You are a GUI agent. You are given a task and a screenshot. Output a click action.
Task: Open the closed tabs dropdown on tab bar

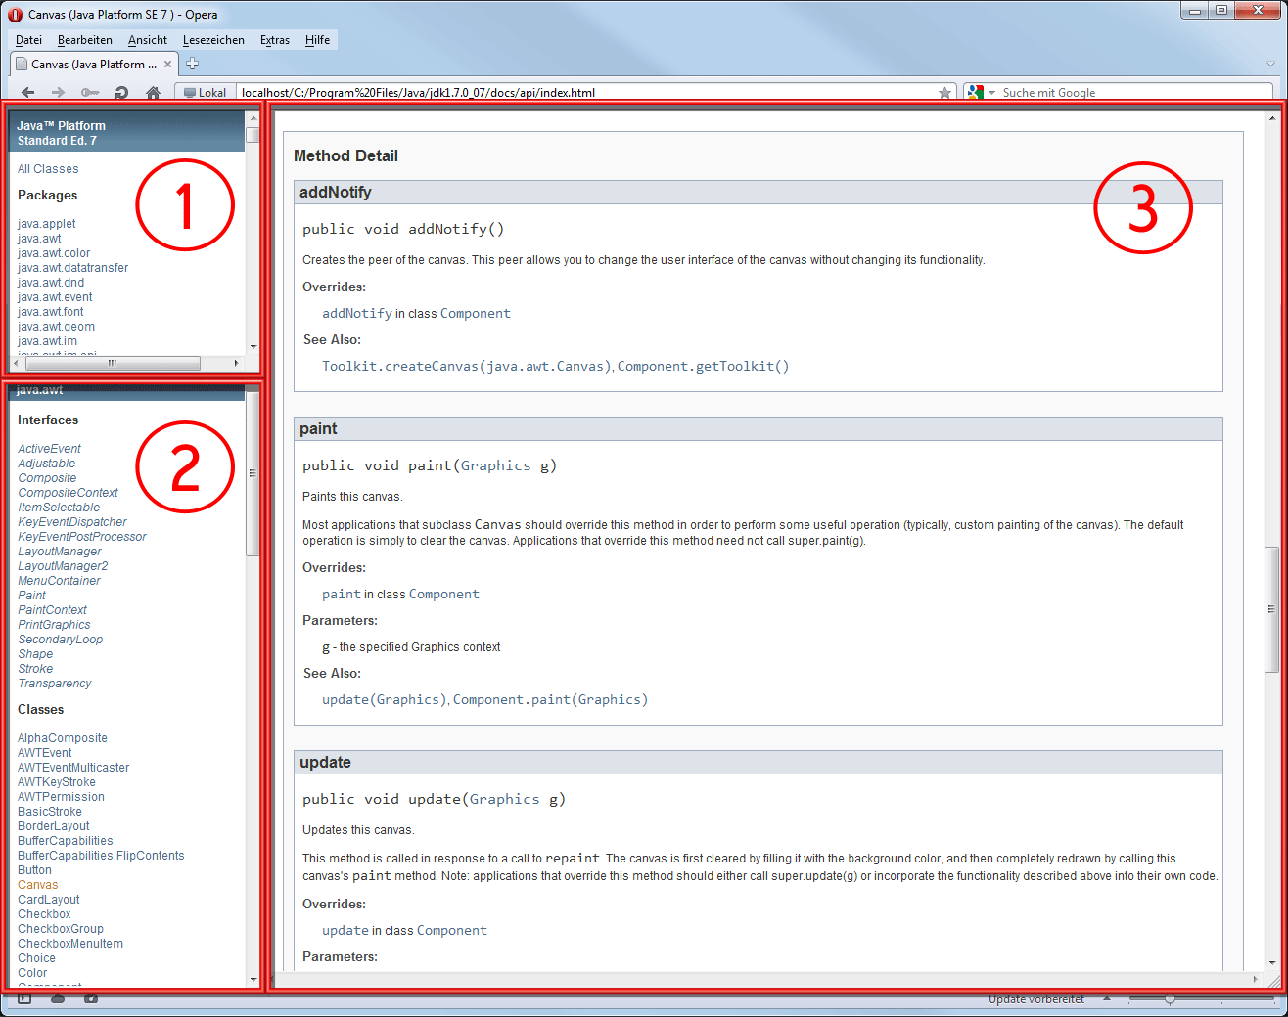point(1270,64)
